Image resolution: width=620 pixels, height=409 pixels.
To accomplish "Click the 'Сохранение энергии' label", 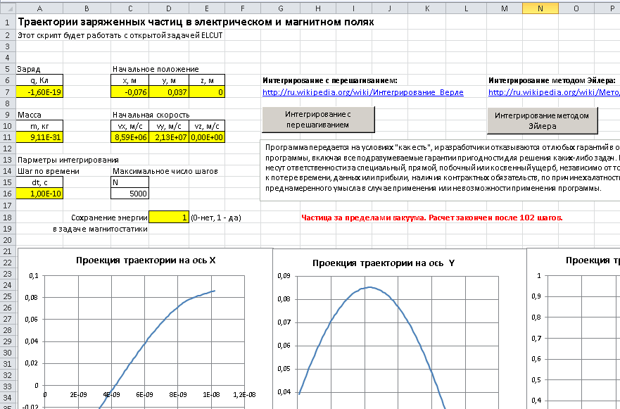I will pyautogui.click(x=109, y=217).
